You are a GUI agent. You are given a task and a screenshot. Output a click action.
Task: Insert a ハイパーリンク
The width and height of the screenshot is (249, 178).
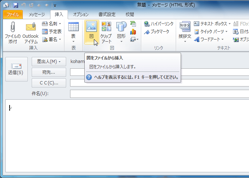[159, 24]
